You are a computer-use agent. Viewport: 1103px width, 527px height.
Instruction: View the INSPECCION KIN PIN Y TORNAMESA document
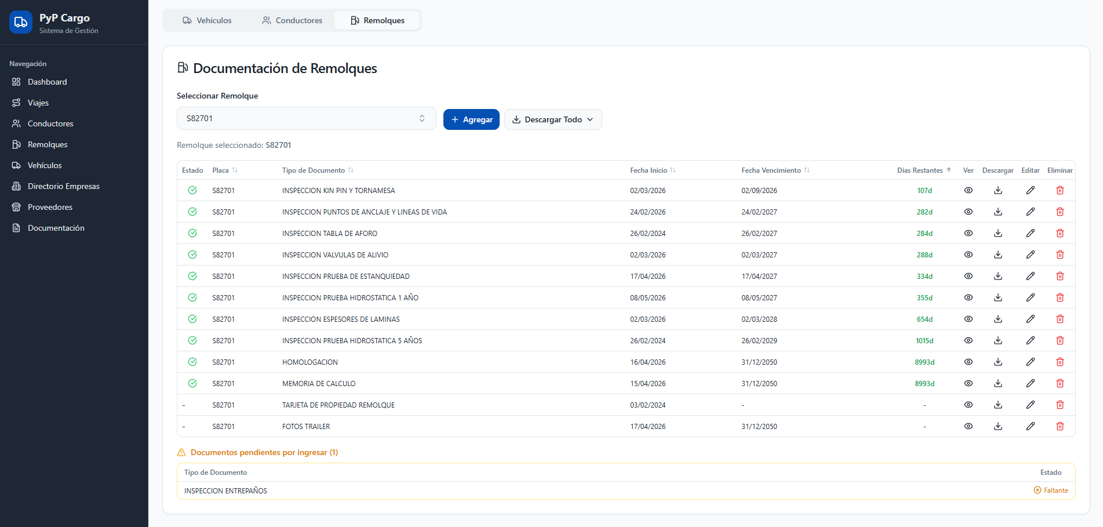[968, 190]
